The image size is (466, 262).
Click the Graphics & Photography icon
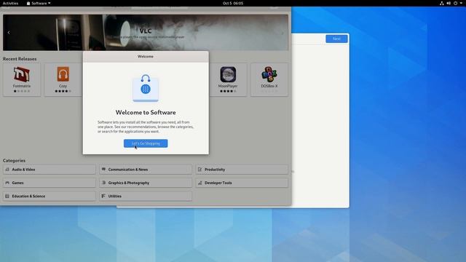(x=103, y=183)
